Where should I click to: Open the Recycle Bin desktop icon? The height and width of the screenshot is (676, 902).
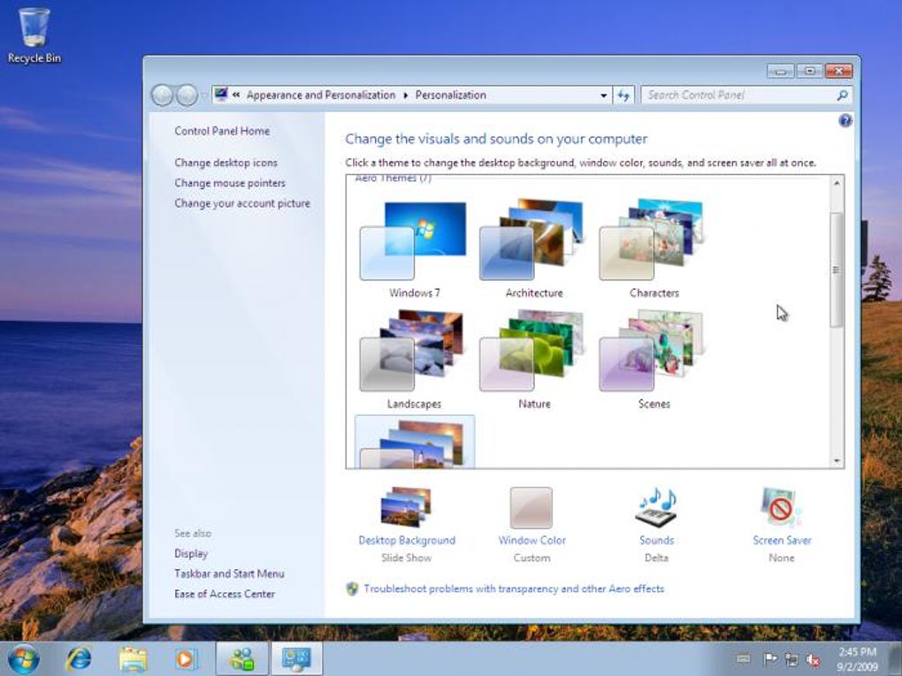(34, 35)
